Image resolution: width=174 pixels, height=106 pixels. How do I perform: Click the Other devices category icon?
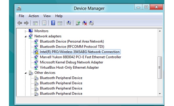[31, 73]
